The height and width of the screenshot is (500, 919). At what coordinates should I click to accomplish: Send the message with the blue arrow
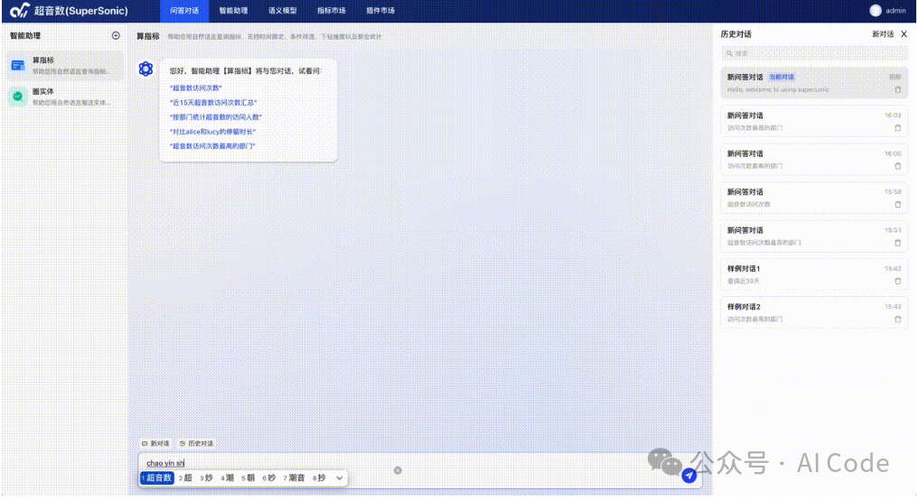(689, 476)
